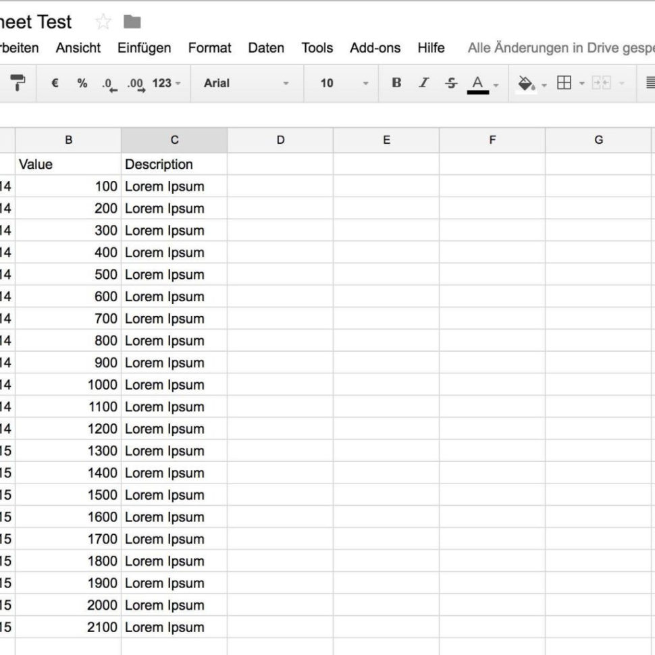Select the cell containing 100

(x=68, y=186)
